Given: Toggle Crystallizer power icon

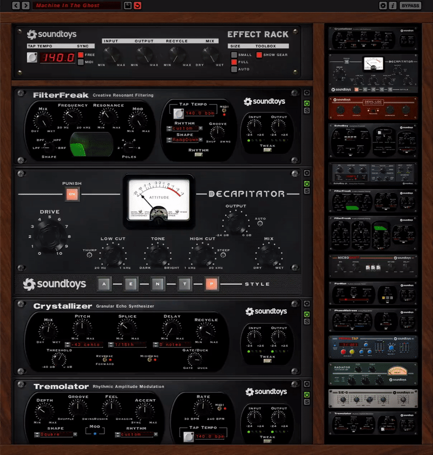Looking at the screenshot, I should tap(306, 314).
